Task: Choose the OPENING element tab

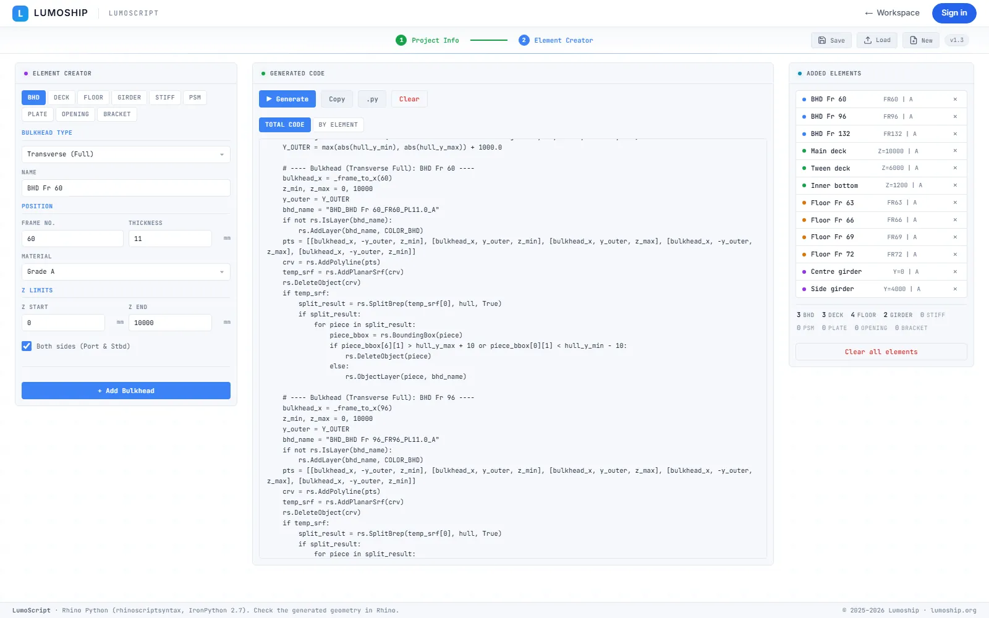Action: click(75, 114)
